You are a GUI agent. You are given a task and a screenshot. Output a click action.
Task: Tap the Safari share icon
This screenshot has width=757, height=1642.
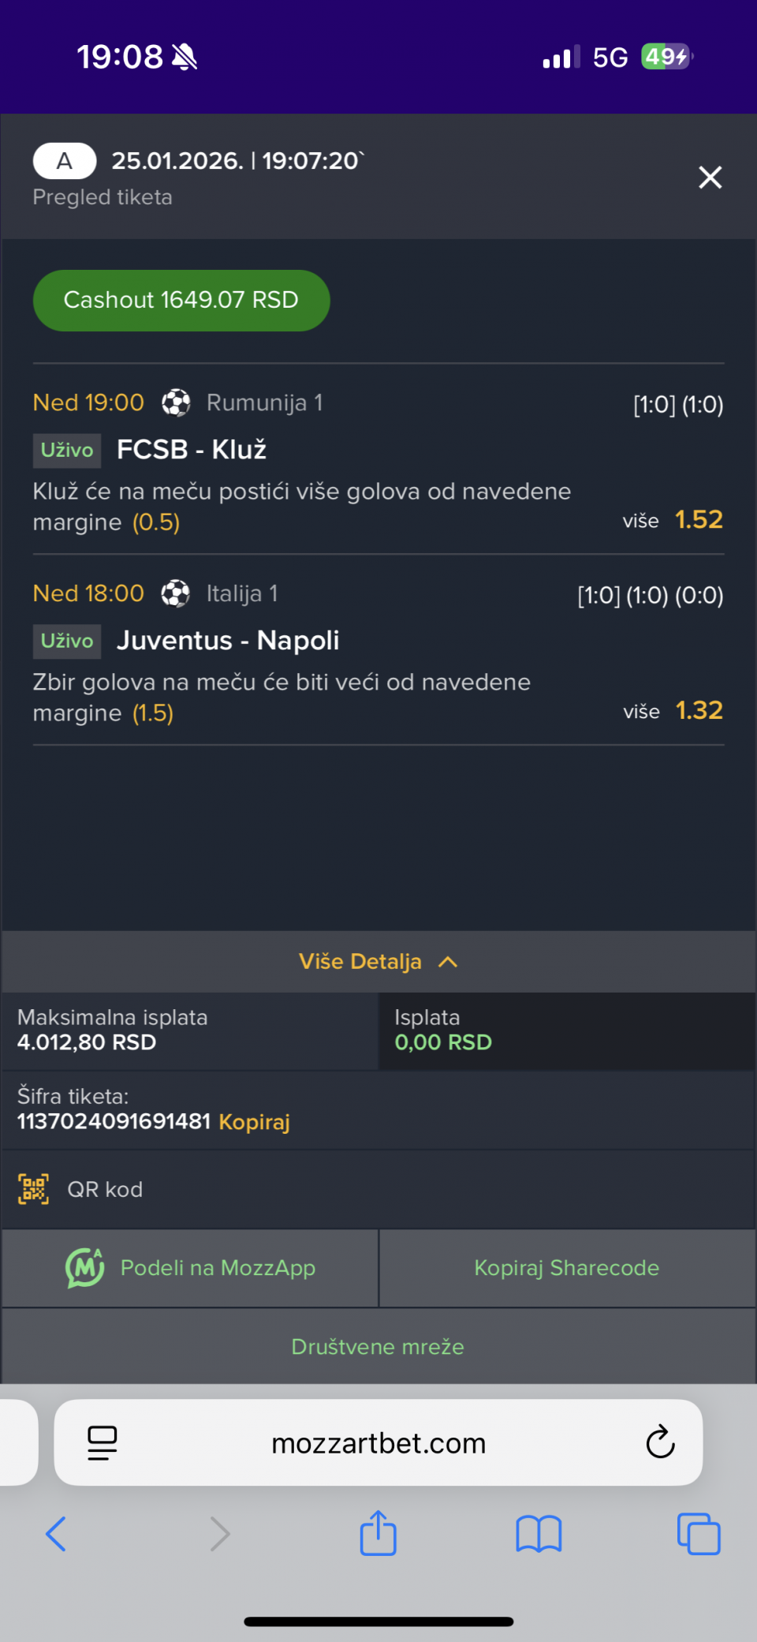pos(378,1534)
